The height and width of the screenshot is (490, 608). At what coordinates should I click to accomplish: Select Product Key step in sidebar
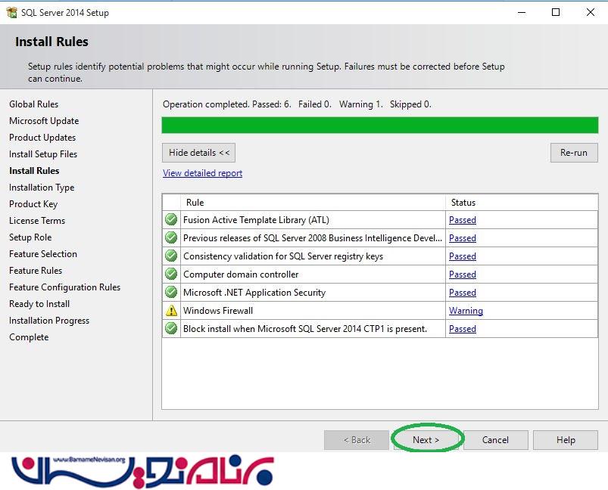tap(33, 204)
